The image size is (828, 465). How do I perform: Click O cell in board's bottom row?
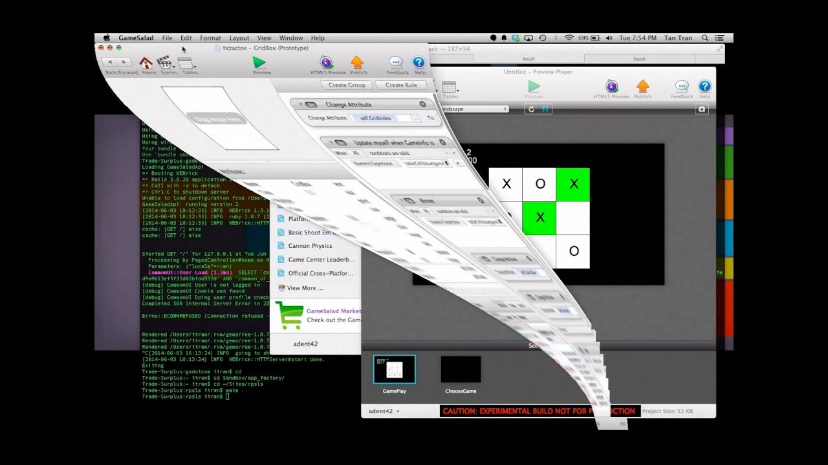pyautogui.click(x=573, y=251)
